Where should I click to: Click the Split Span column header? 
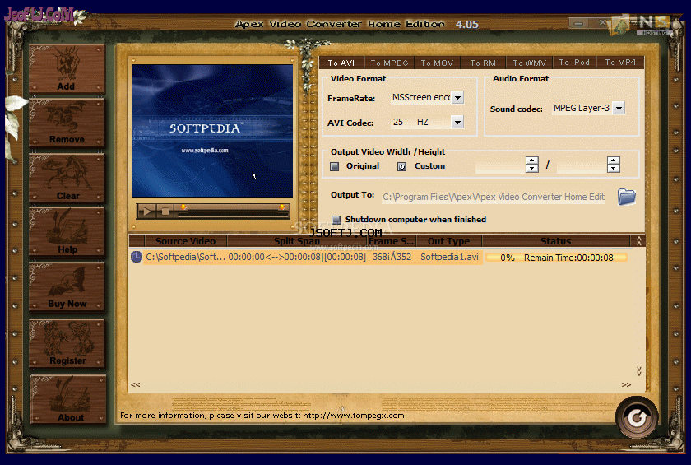[x=297, y=241]
